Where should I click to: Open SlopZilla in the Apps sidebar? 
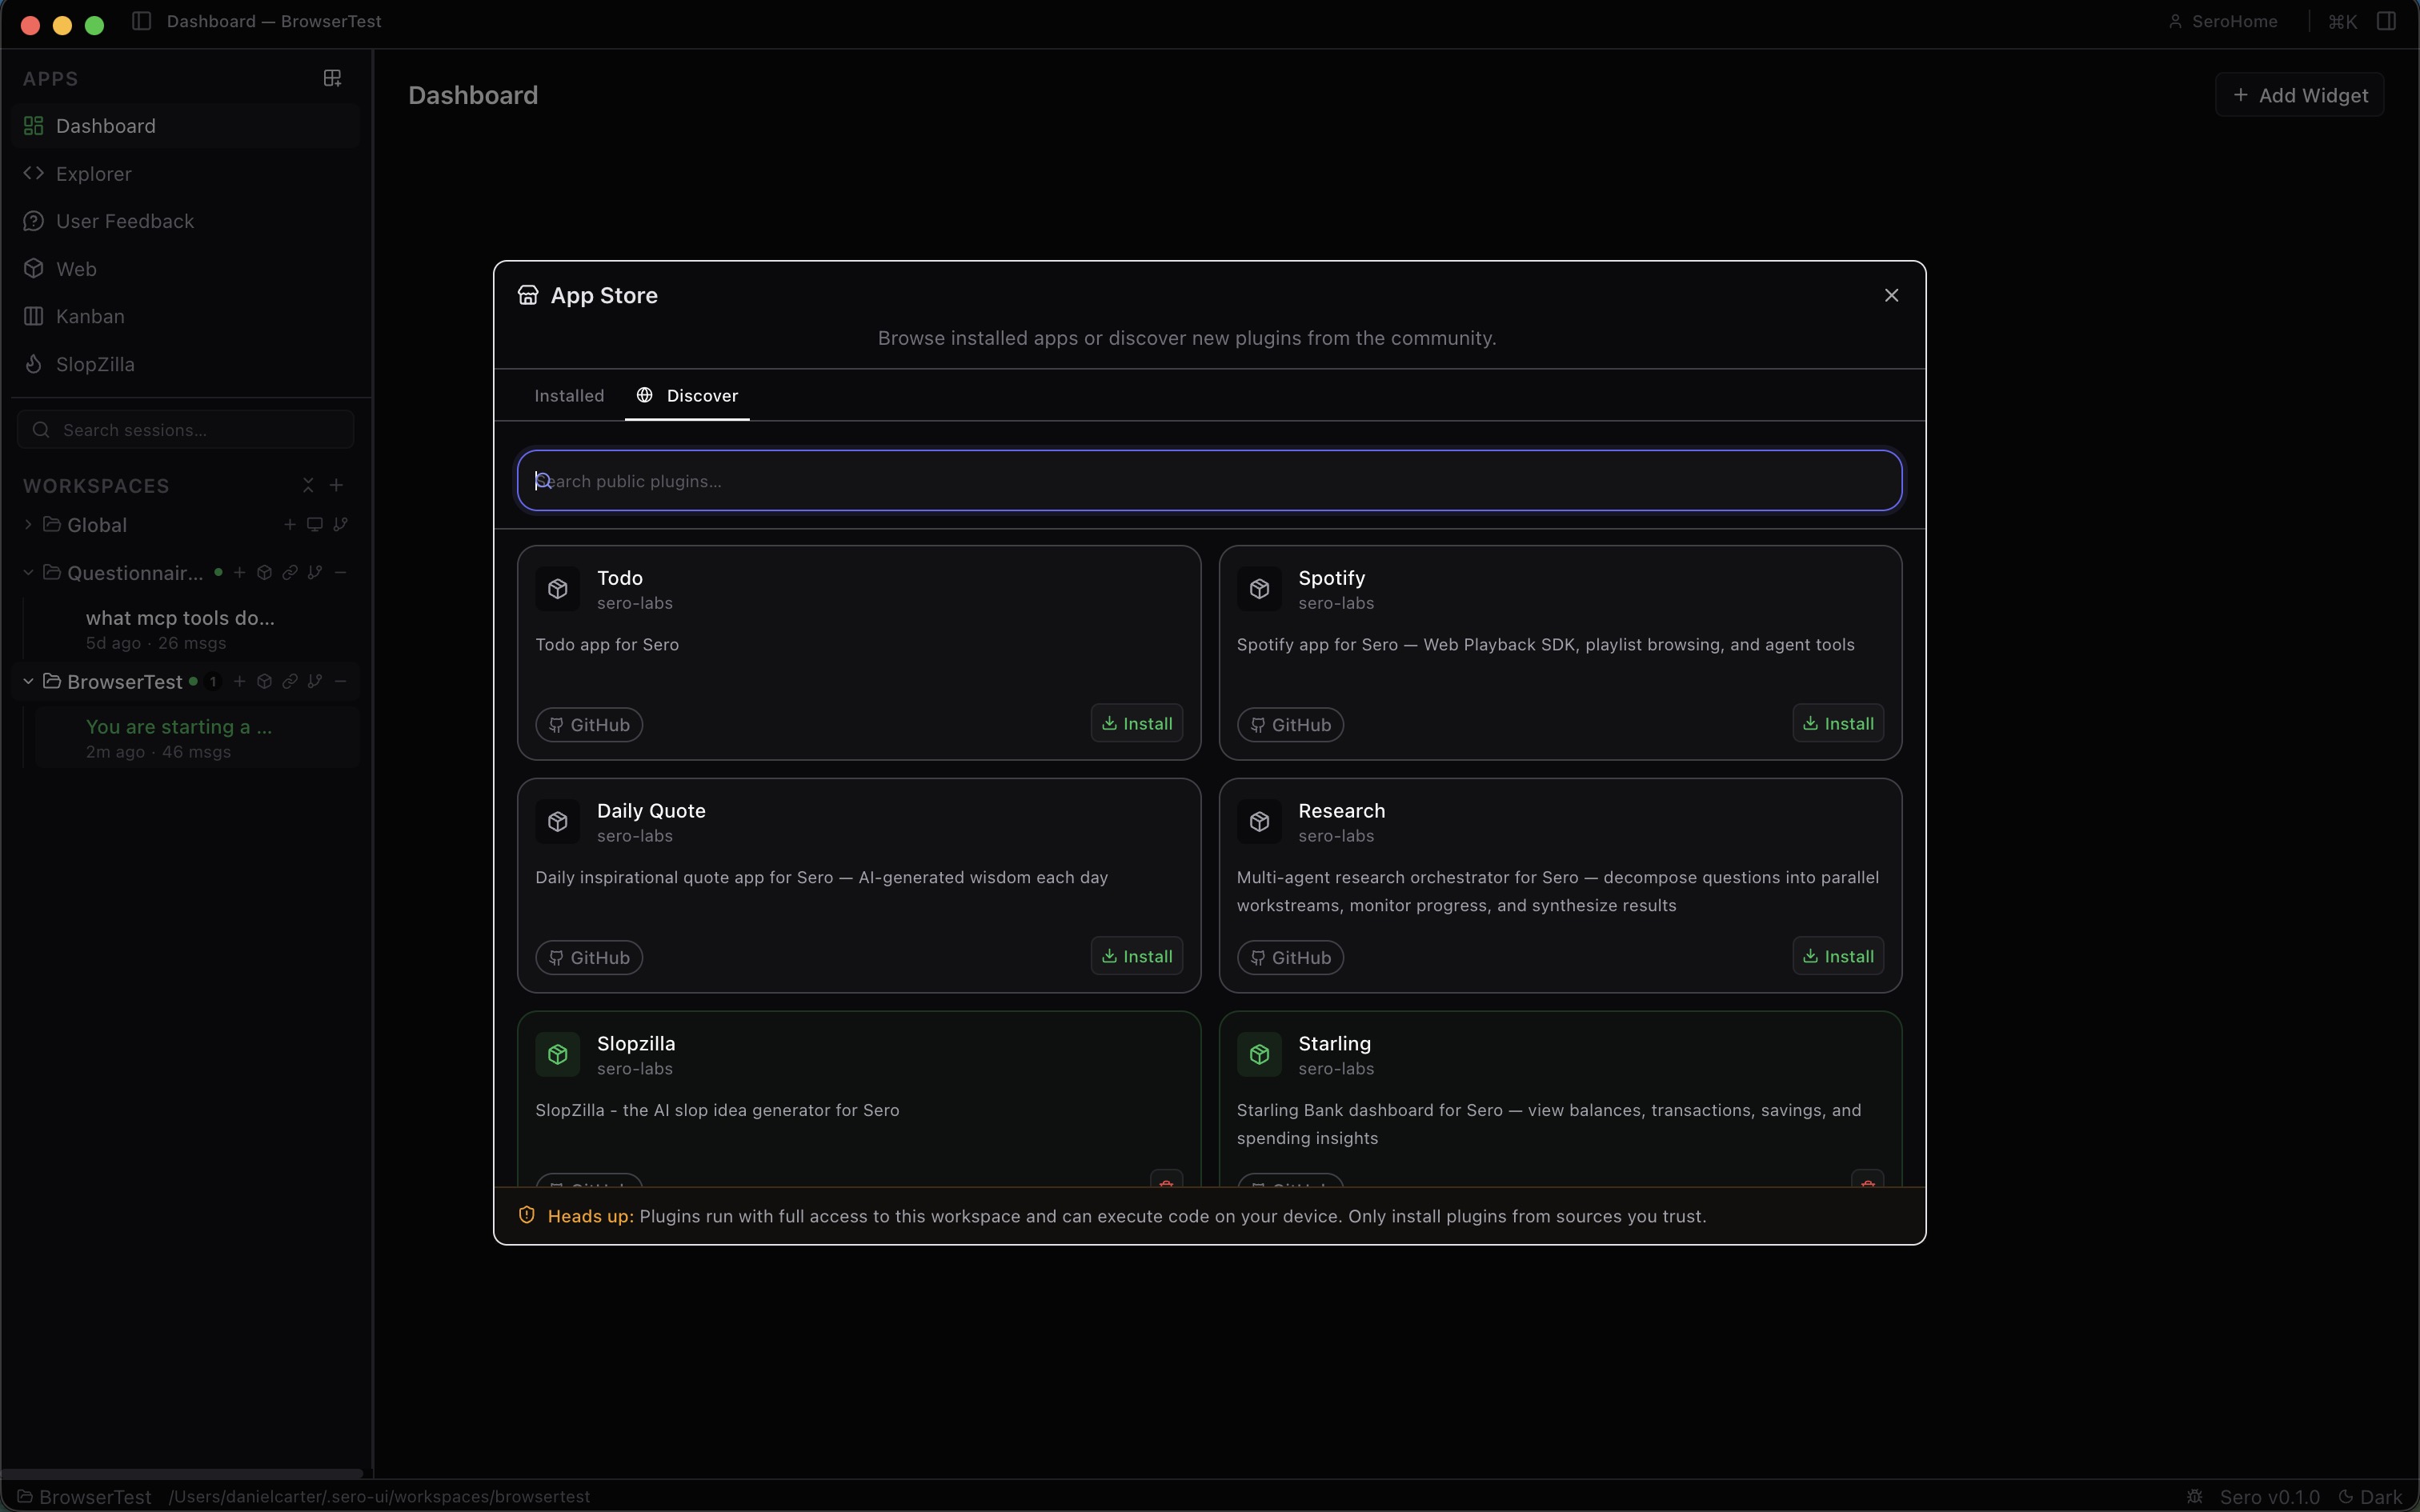[95, 364]
